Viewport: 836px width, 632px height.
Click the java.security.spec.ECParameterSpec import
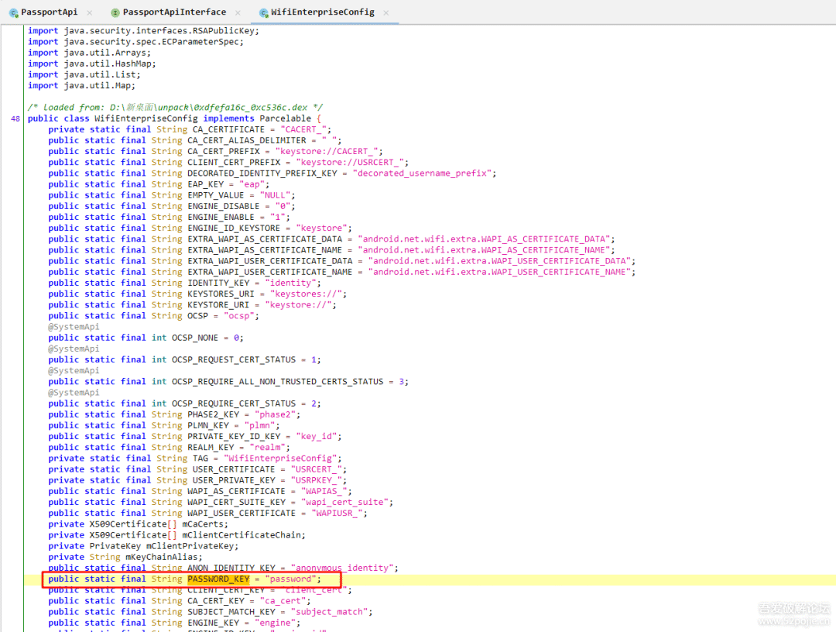coord(152,42)
